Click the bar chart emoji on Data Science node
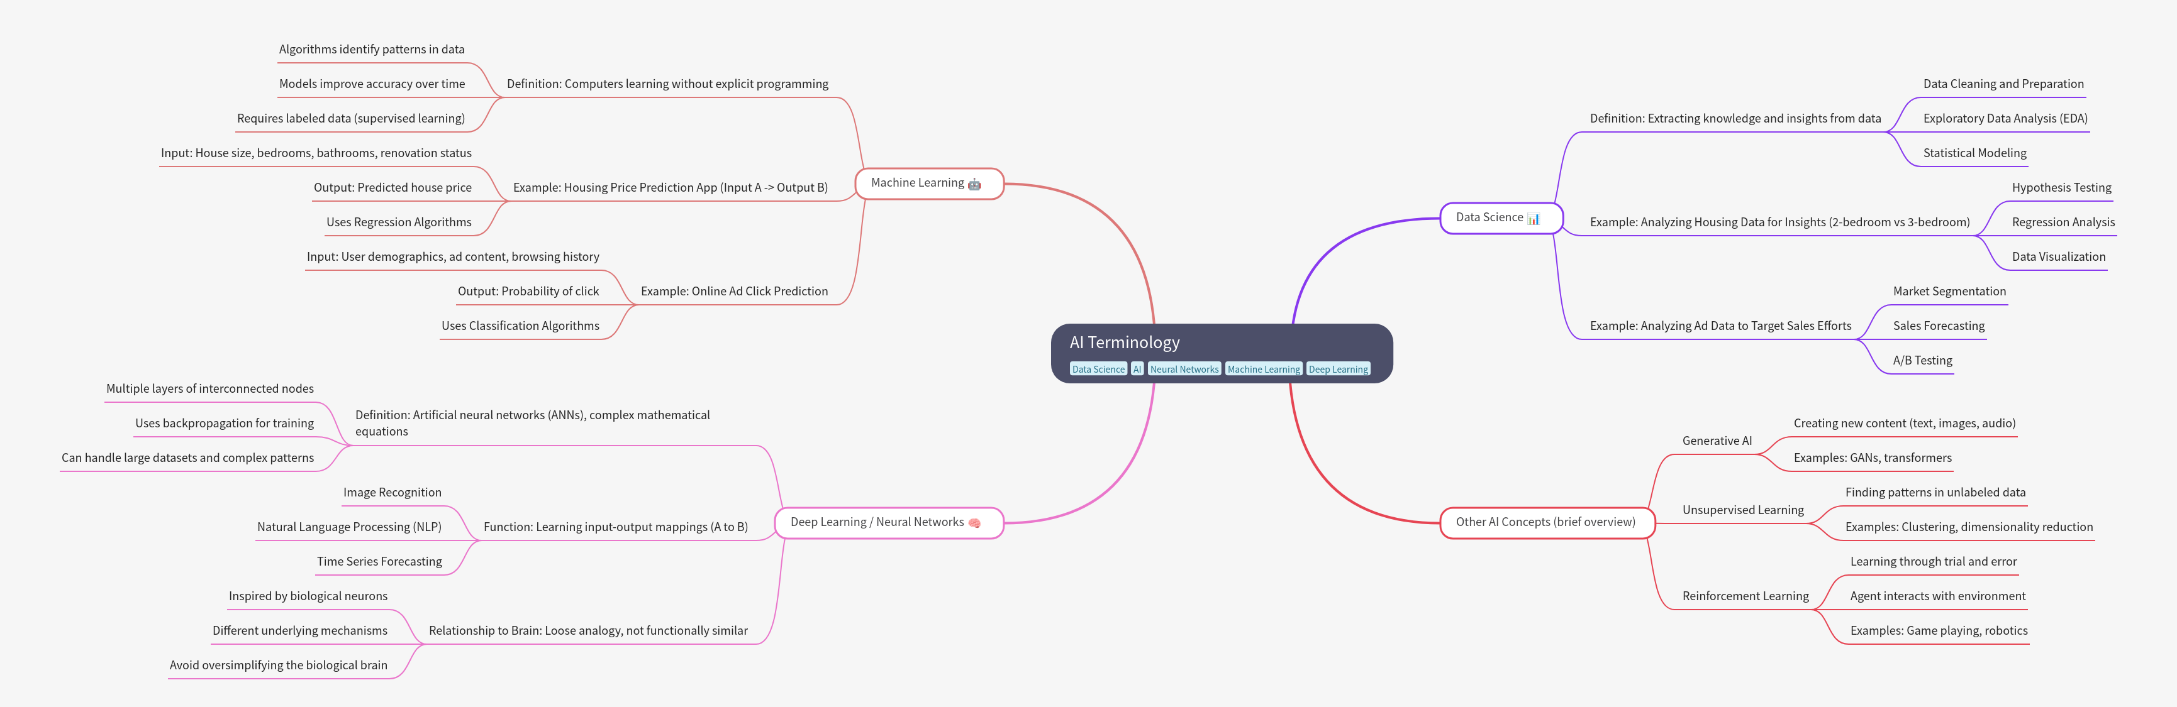The image size is (2177, 707). [1534, 218]
